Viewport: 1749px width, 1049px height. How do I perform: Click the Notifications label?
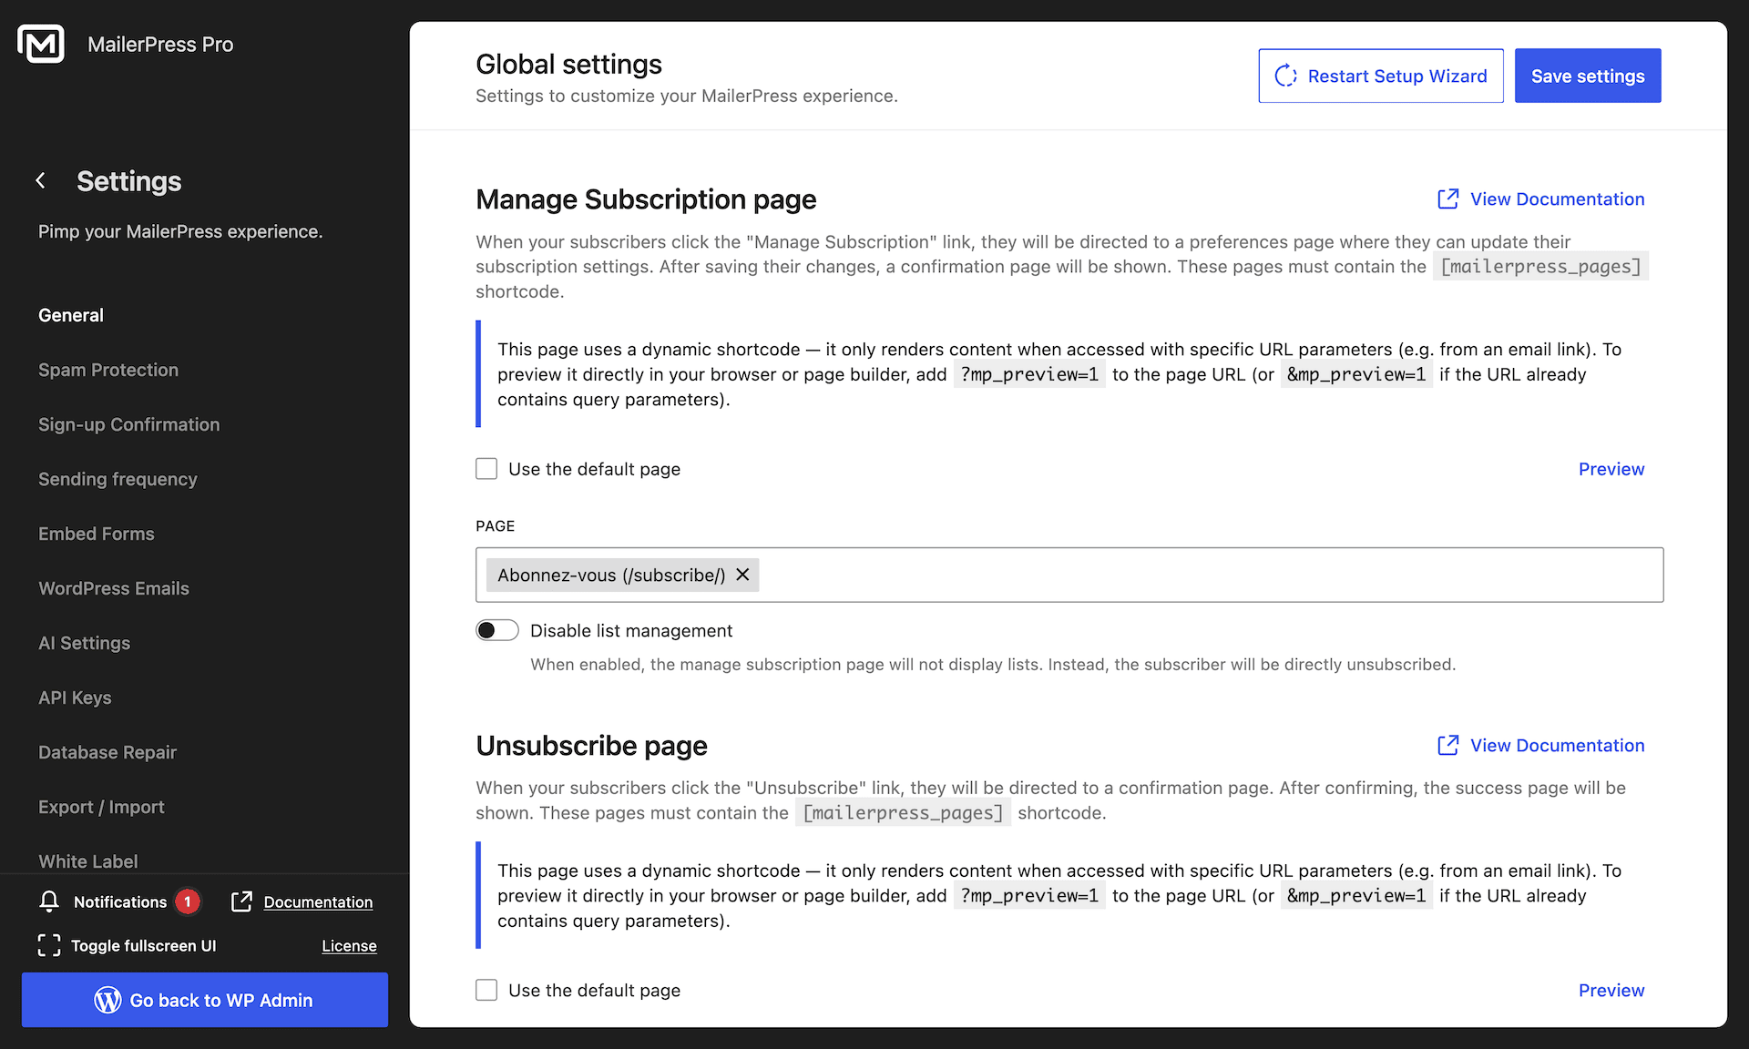tap(120, 901)
